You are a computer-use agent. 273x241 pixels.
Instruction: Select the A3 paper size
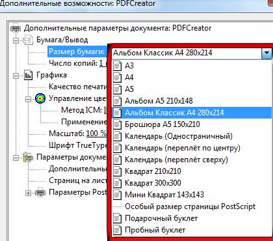(191, 66)
